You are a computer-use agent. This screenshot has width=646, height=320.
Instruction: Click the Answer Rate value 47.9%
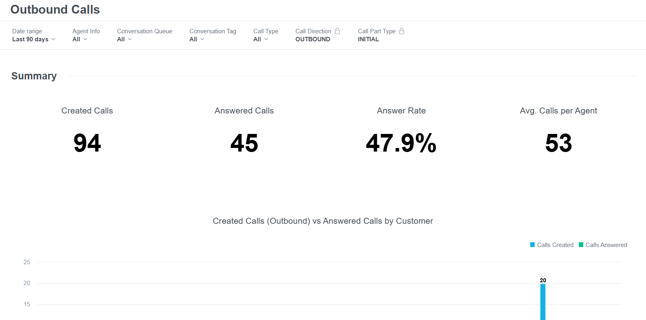[401, 143]
